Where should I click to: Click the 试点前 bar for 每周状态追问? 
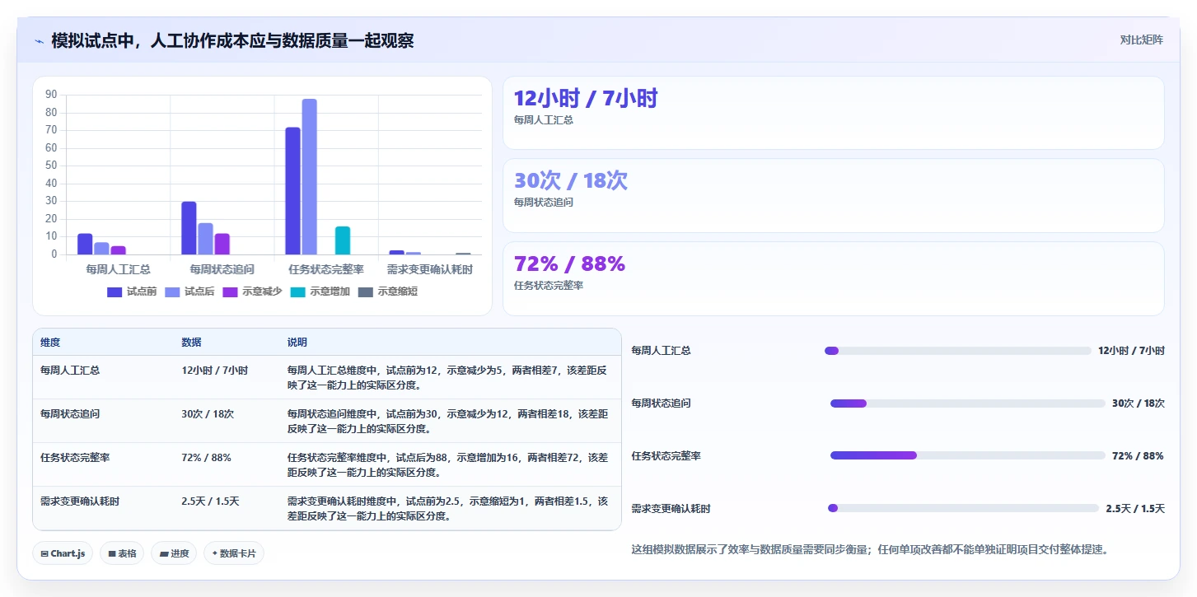pyautogui.click(x=189, y=228)
